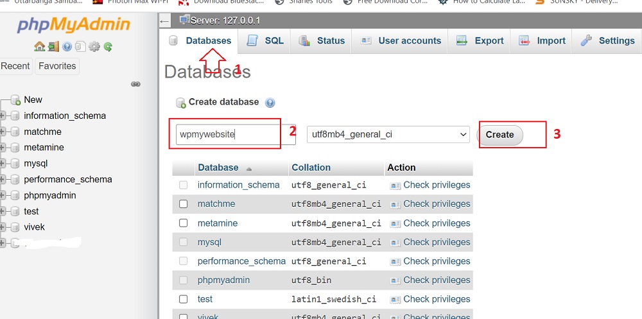Click the mysql database icon in tree
This screenshot has width=642, height=319.
(x=15, y=164)
